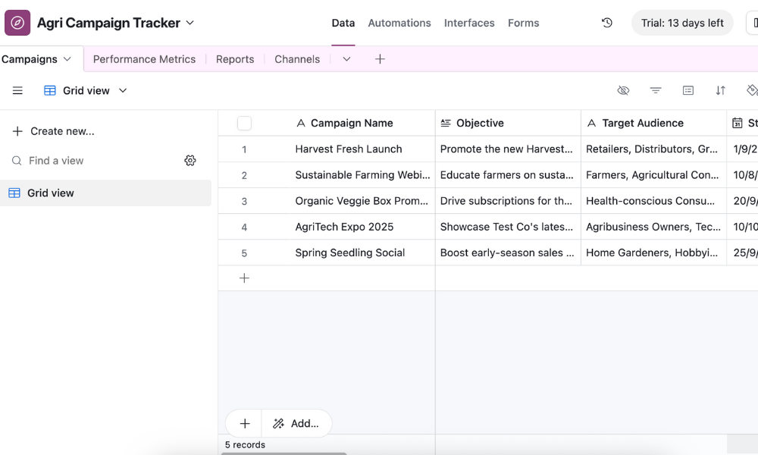Click the view settings gear icon
This screenshot has width=758, height=455.
190,161
